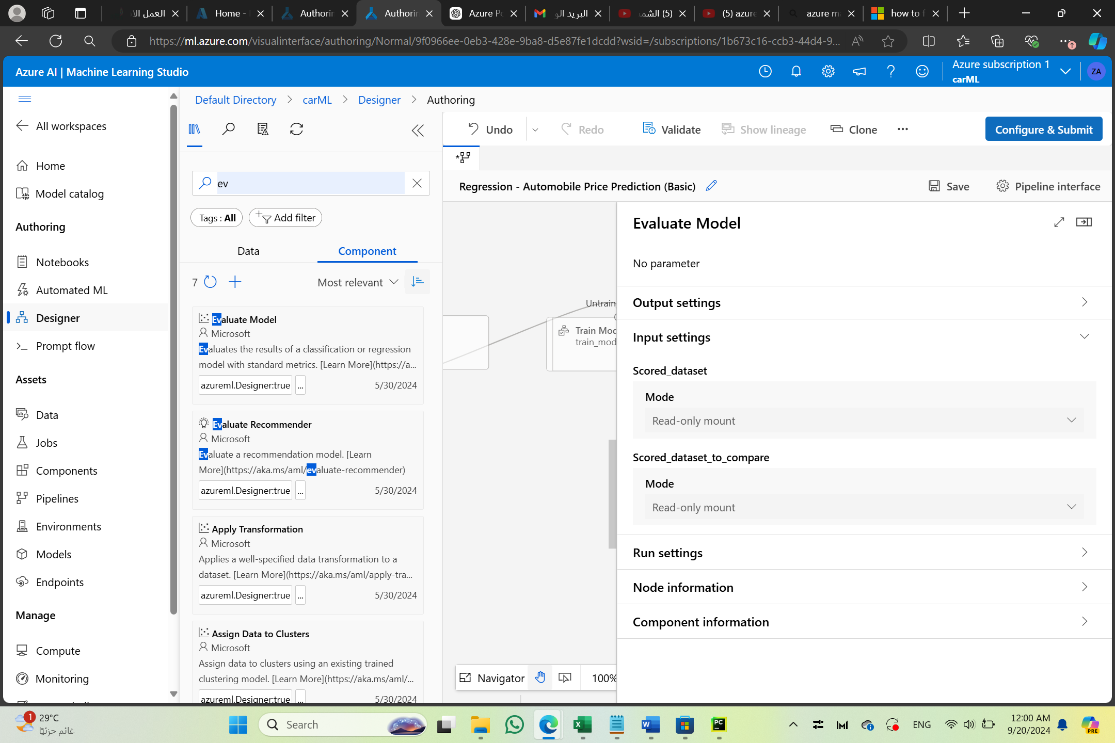Click the refresh icon in asset panel toolbar
Viewport: 1115px width, 743px height.
tap(296, 129)
